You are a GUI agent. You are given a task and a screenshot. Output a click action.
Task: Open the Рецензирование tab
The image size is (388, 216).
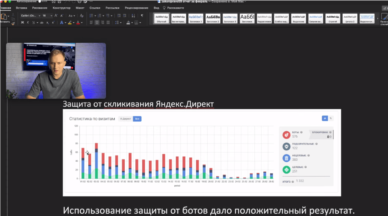pyautogui.click(x=136, y=8)
